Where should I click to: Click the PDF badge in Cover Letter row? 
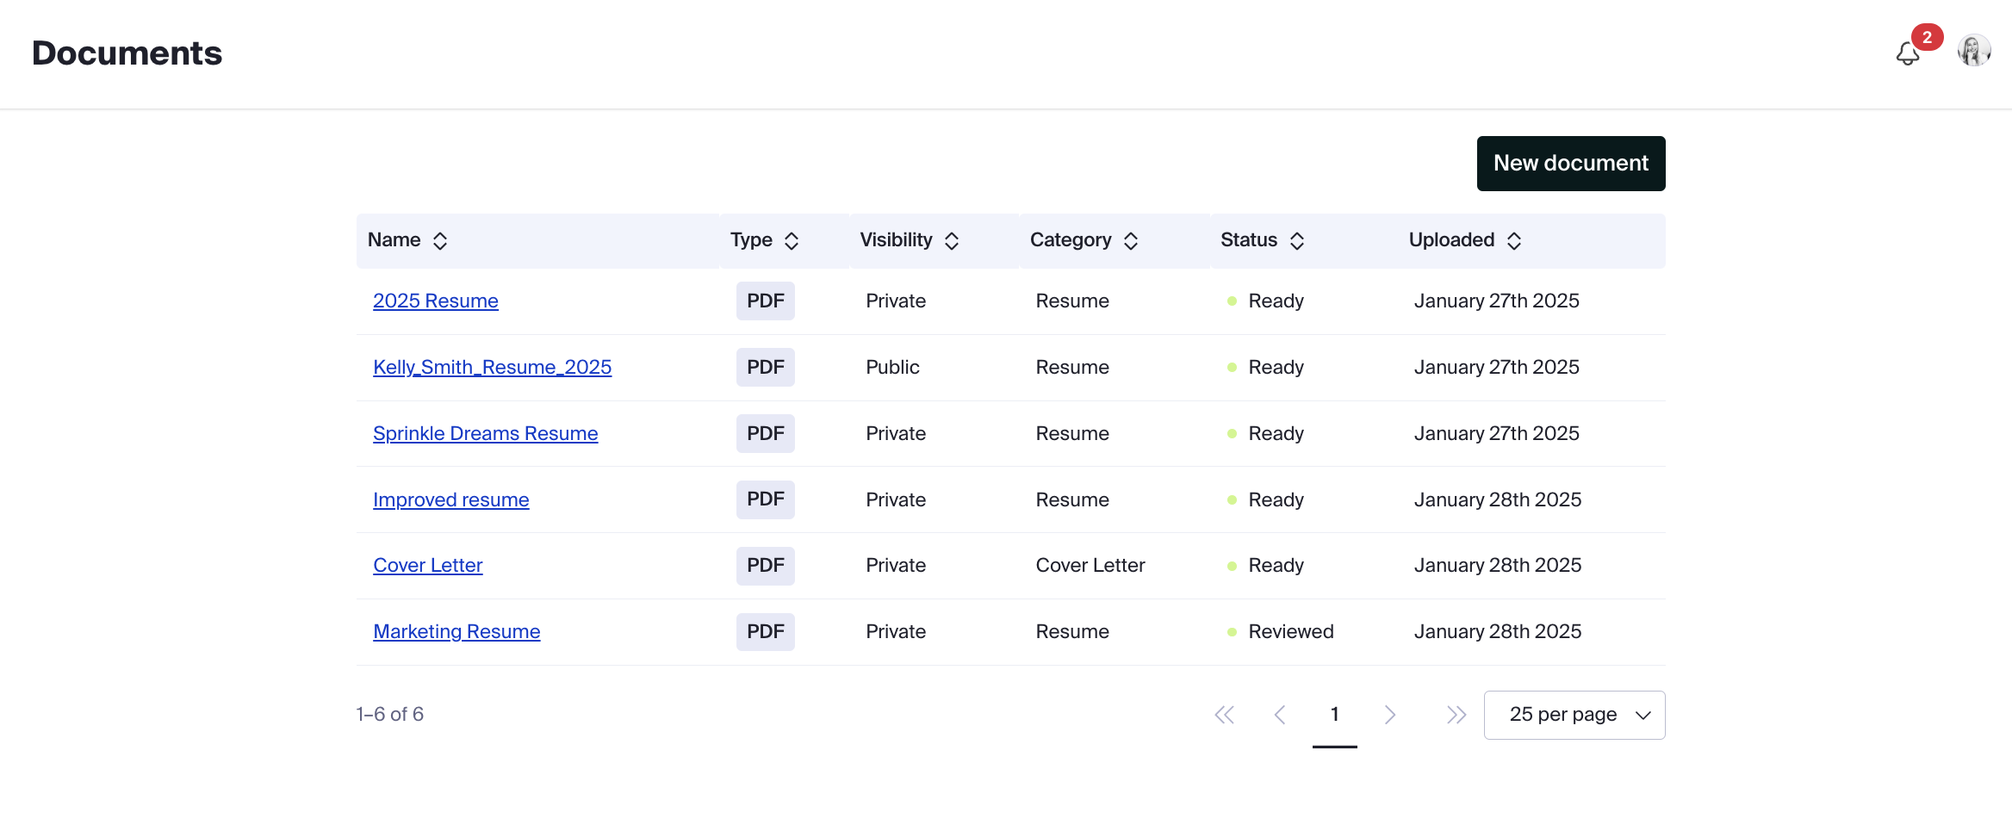click(x=766, y=566)
